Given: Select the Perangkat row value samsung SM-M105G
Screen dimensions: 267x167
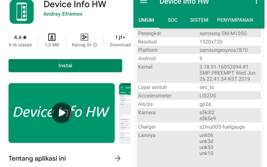Looking at the screenshot, I should (x=223, y=33).
